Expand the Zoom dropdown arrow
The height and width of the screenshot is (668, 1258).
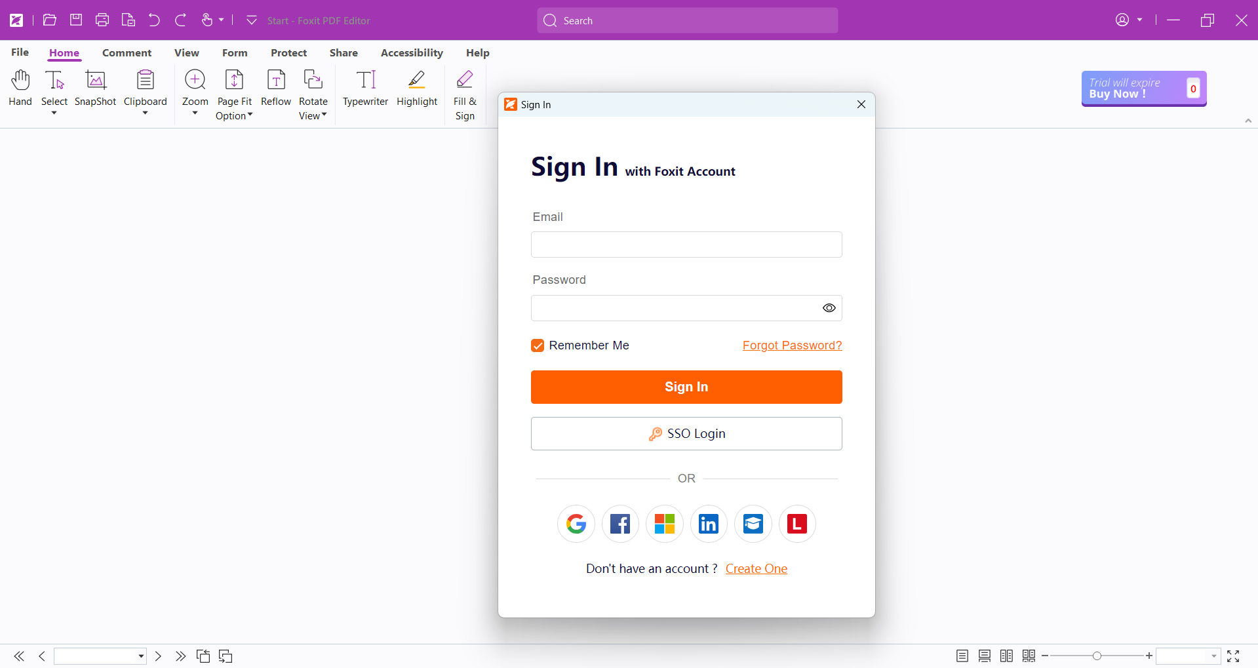coord(195,113)
